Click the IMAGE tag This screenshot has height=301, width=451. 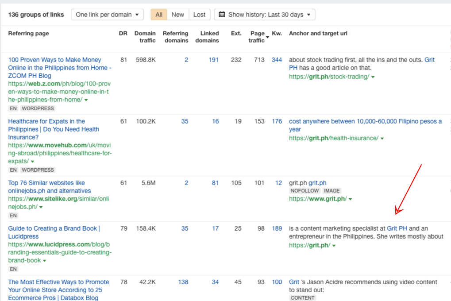pyautogui.click(x=332, y=191)
